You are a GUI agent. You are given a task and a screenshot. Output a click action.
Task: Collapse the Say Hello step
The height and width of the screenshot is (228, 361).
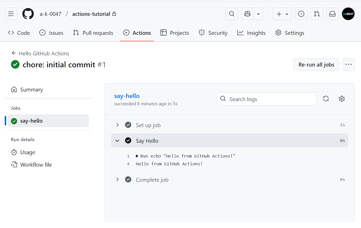pos(230,140)
